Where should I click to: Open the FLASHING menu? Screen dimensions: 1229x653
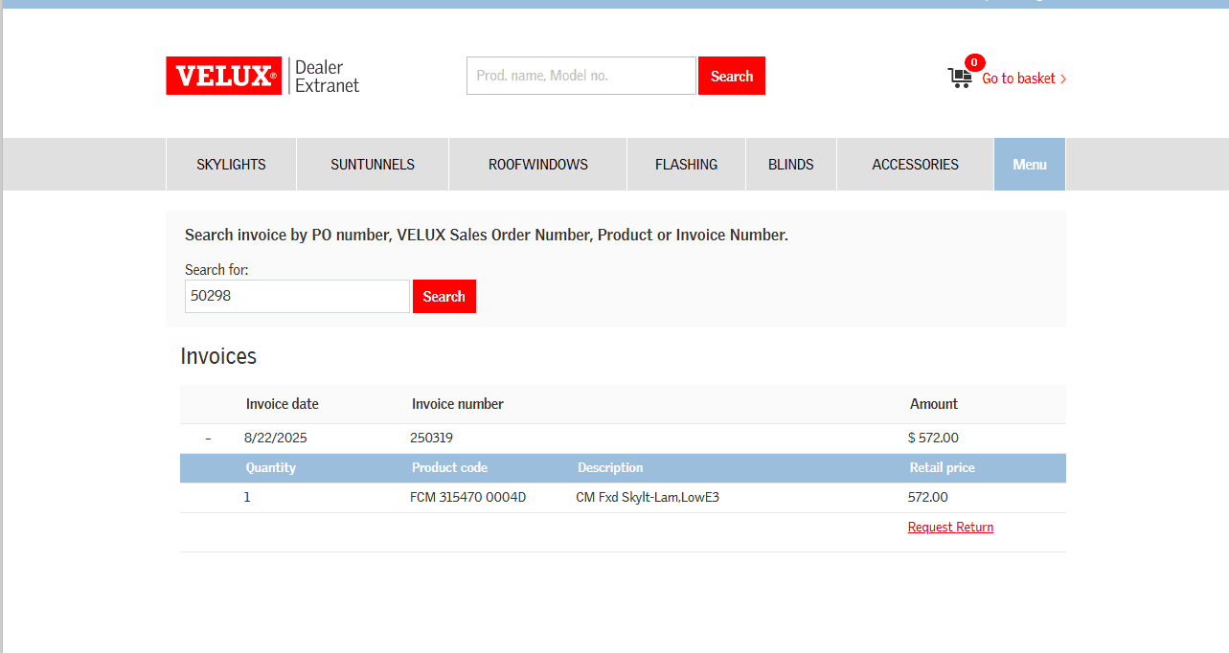pos(686,165)
